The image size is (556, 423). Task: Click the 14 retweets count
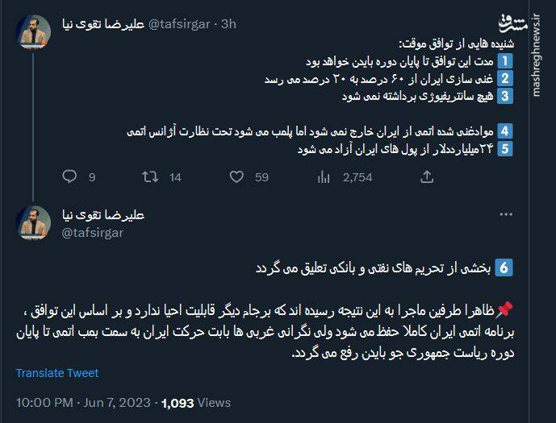point(175,177)
